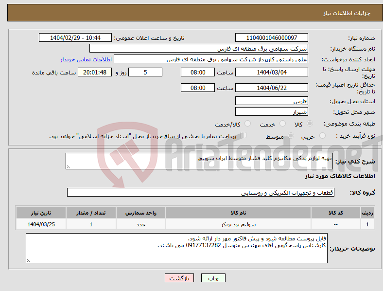Click the price validity time 08:00 field
This screenshot has width=383, height=291.
(198, 88)
